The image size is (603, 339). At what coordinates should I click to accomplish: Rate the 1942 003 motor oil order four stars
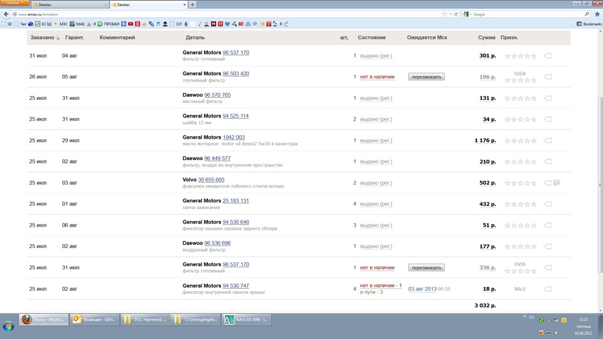click(527, 141)
